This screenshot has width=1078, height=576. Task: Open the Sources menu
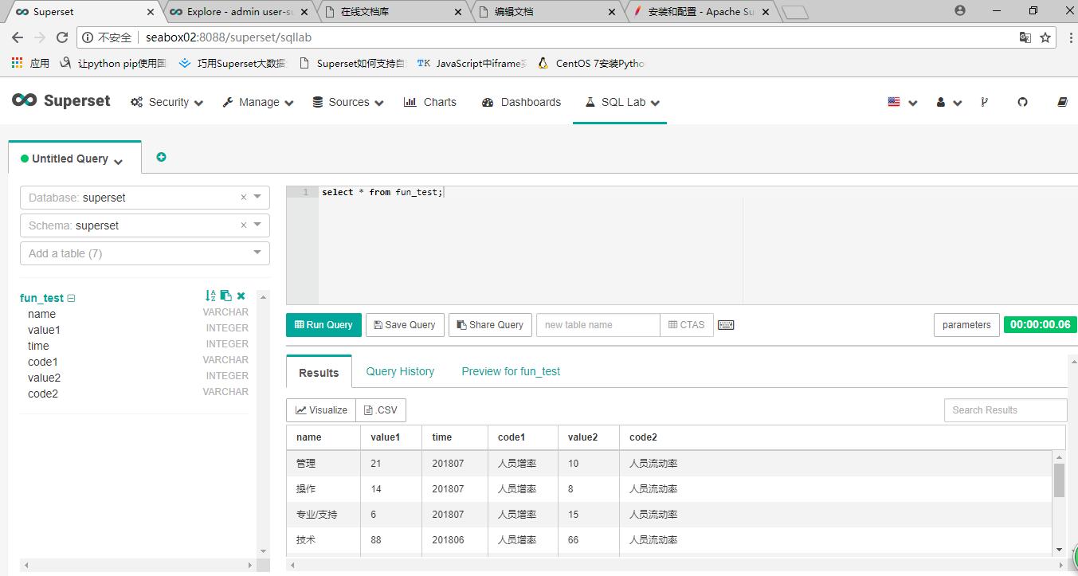[x=348, y=102]
